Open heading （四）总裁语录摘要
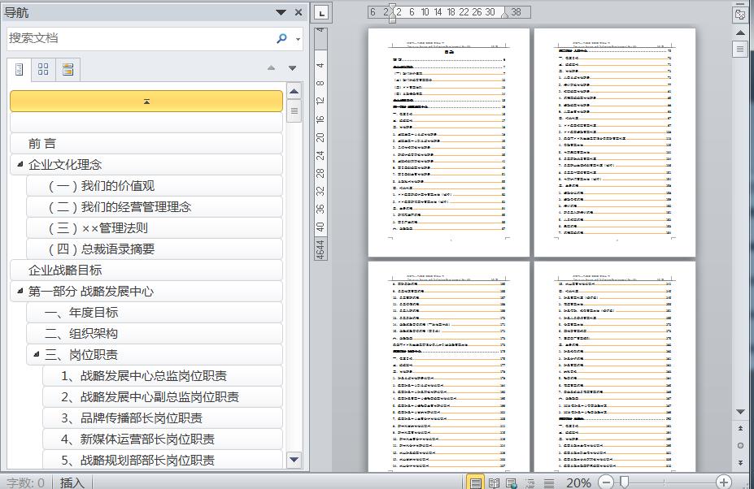The image size is (754, 489). pyautogui.click(x=155, y=249)
